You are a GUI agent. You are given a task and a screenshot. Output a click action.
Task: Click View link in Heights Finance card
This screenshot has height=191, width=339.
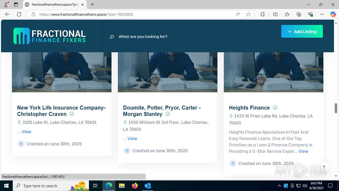pos(303,151)
